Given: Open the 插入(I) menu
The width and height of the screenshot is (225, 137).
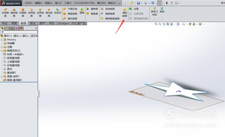Looking at the screenshot, I should click(x=58, y=3).
